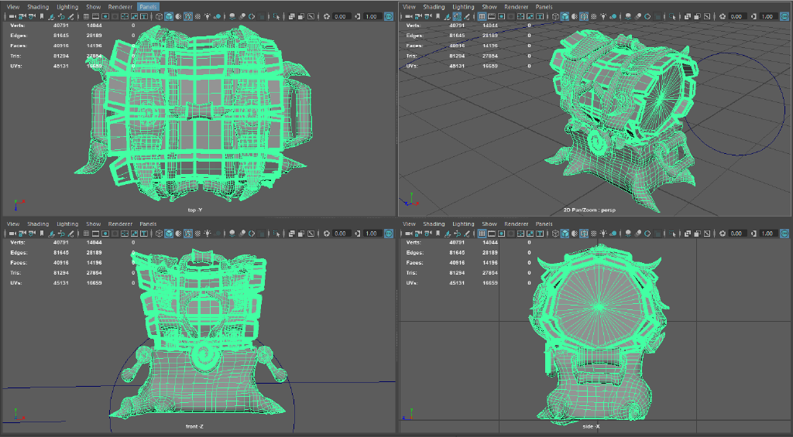
Task: Click View Transform icon in side panel
Action: pos(784,234)
